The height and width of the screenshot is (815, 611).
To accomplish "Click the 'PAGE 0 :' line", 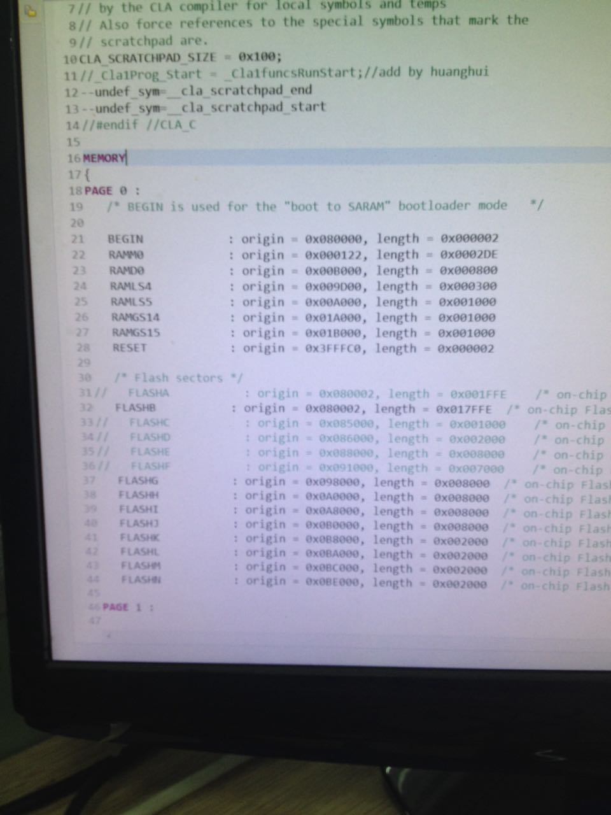I will pos(112,190).
